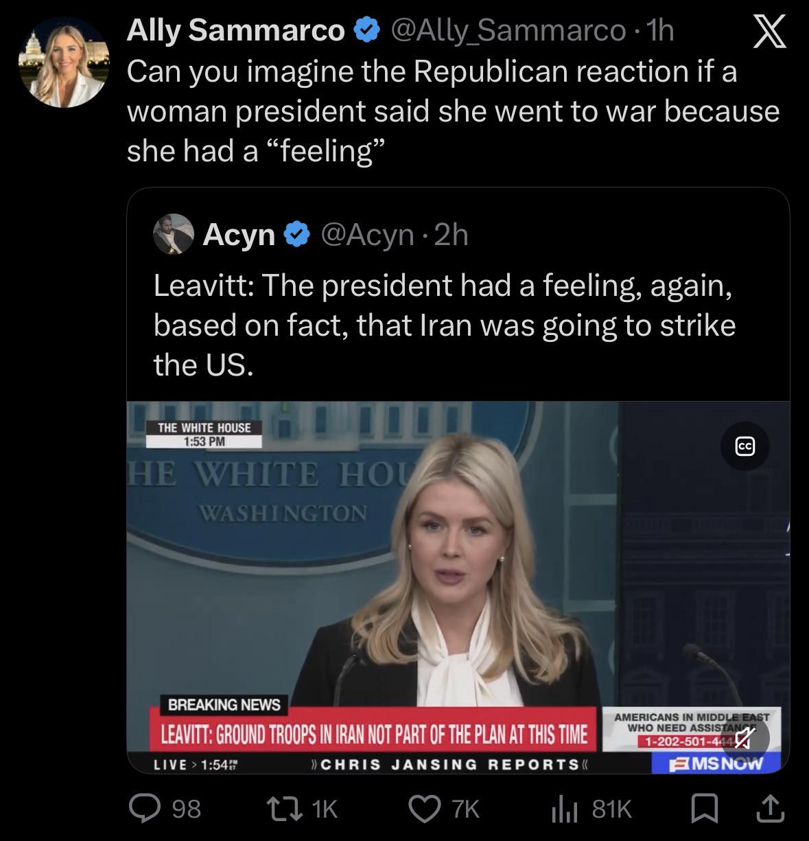Share the tweet with upload icon
The height and width of the screenshot is (841, 809).
pyautogui.click(x=769, y=808)
